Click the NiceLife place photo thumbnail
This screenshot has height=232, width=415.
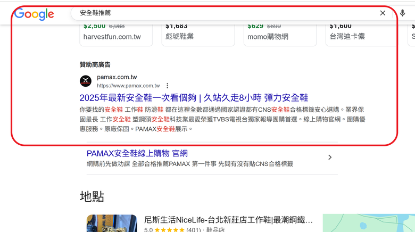pyautogui.click(x=112, y=223)
